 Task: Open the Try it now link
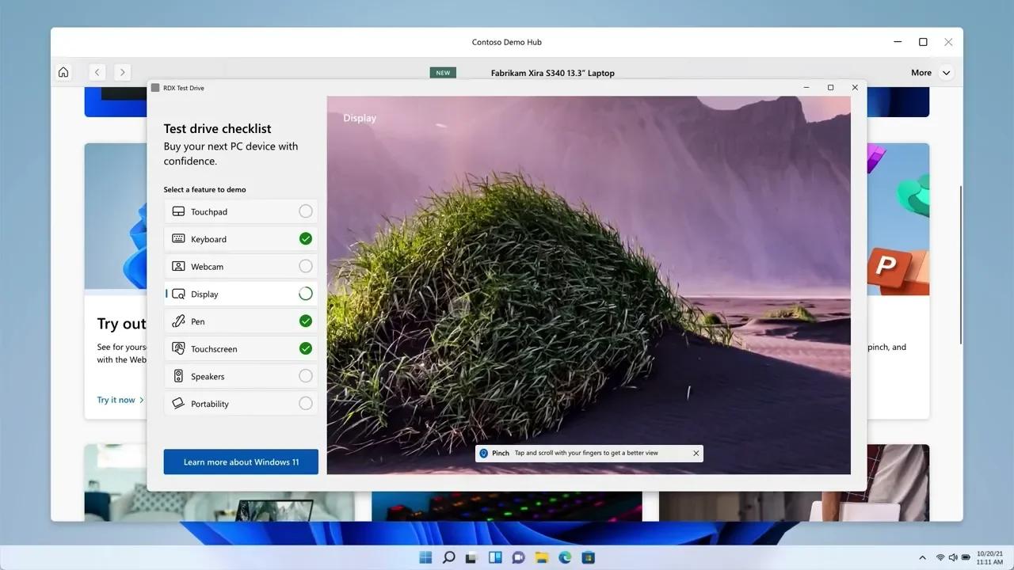click(x=116, y=400)
